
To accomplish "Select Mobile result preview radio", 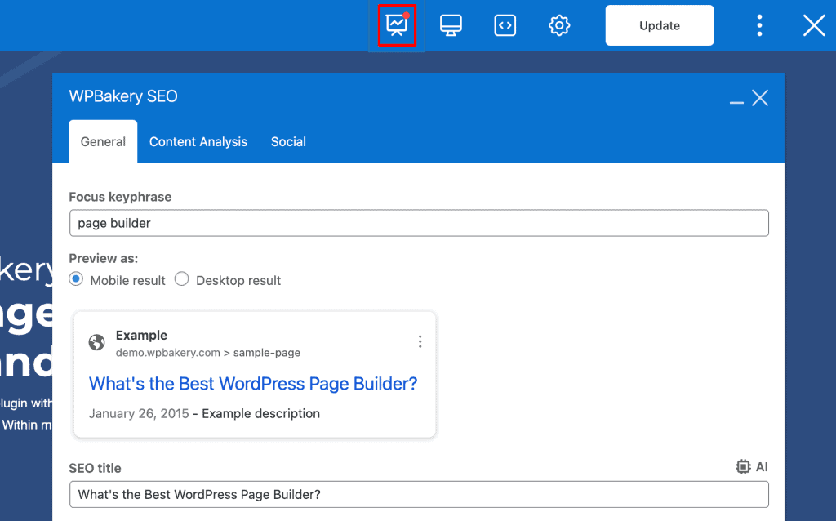I will click(x=76, y=279).
